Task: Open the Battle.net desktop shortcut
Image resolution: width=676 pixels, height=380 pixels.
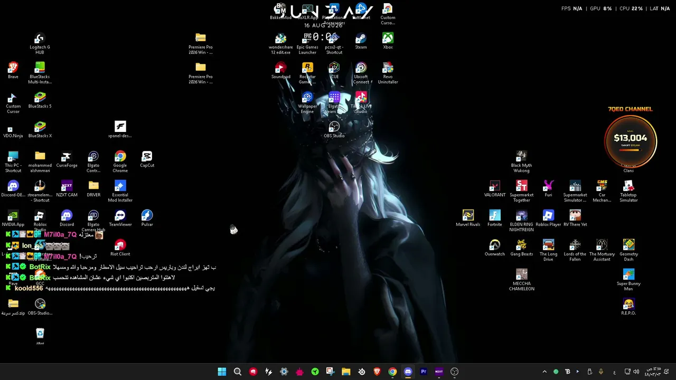Action: [361, 12]
